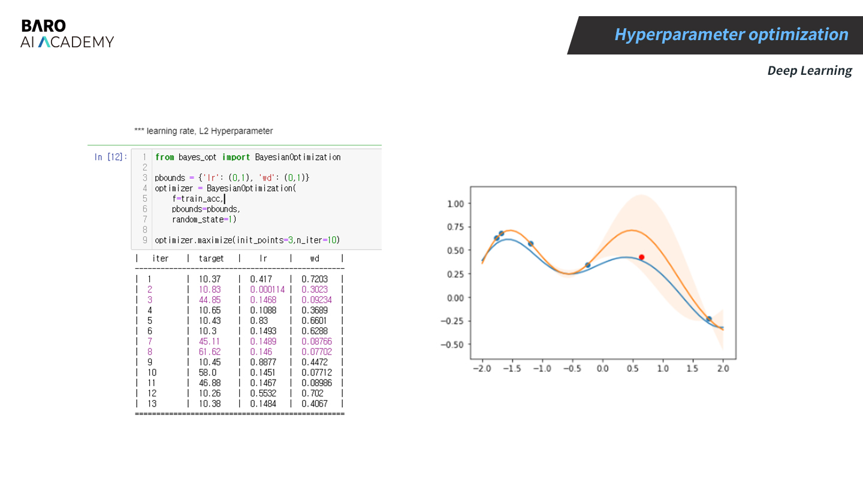
Task: Click the x-axis tick label 2.0
Action: click(723, 368)
